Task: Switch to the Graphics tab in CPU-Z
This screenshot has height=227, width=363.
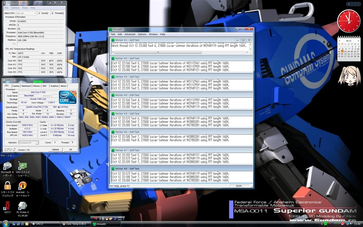Action: click(x=54, y=86)
